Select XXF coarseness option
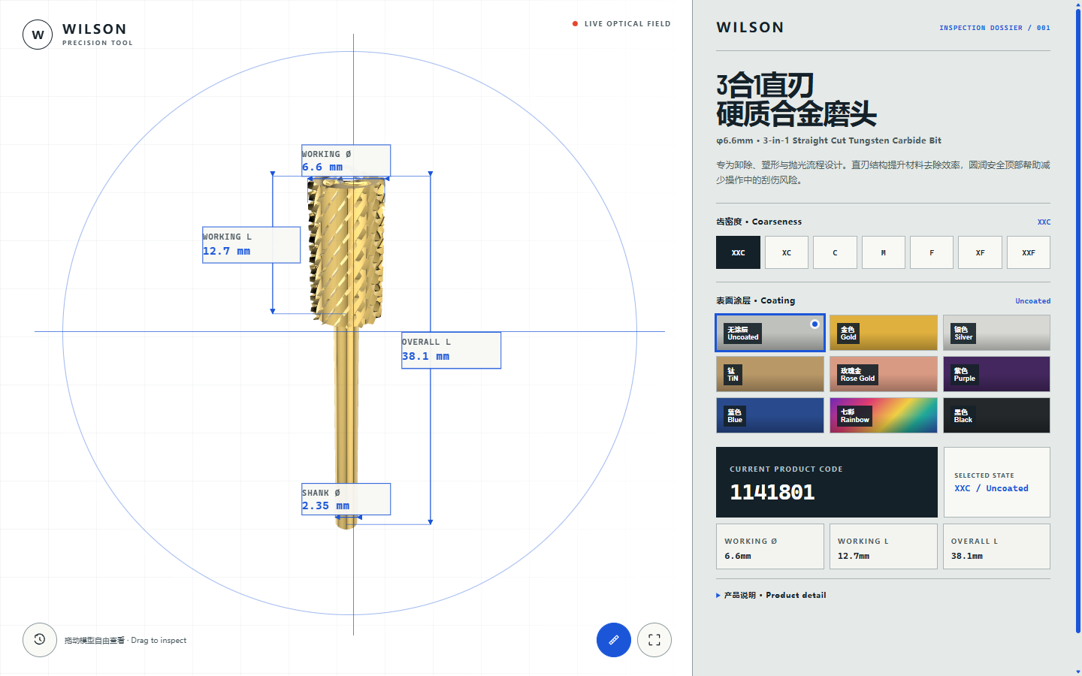The image size is (1082, 676). (1029, 252)
